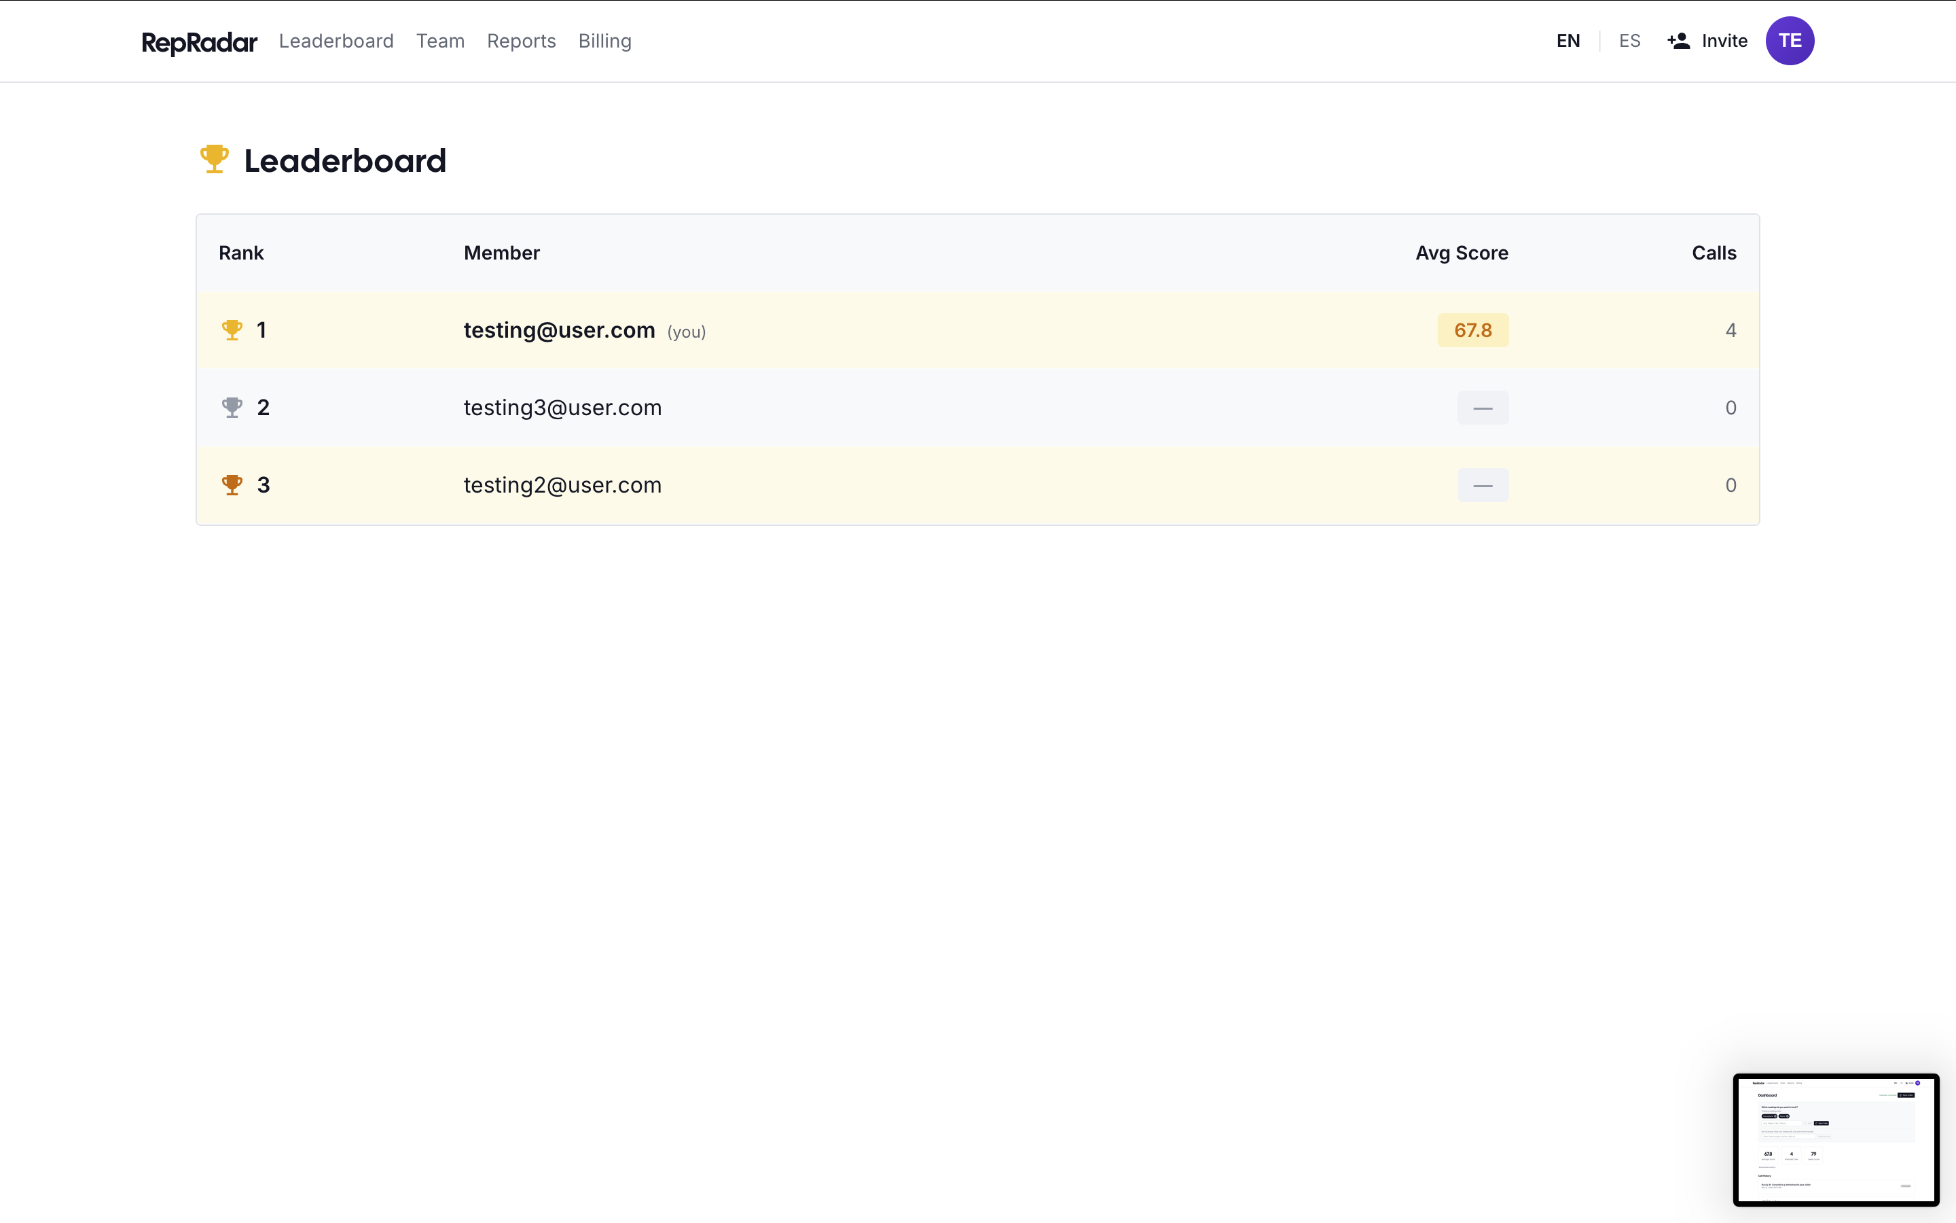1956x1223 pixels.
Task: Click the Avg Score column header
Action: point(1462,253)
